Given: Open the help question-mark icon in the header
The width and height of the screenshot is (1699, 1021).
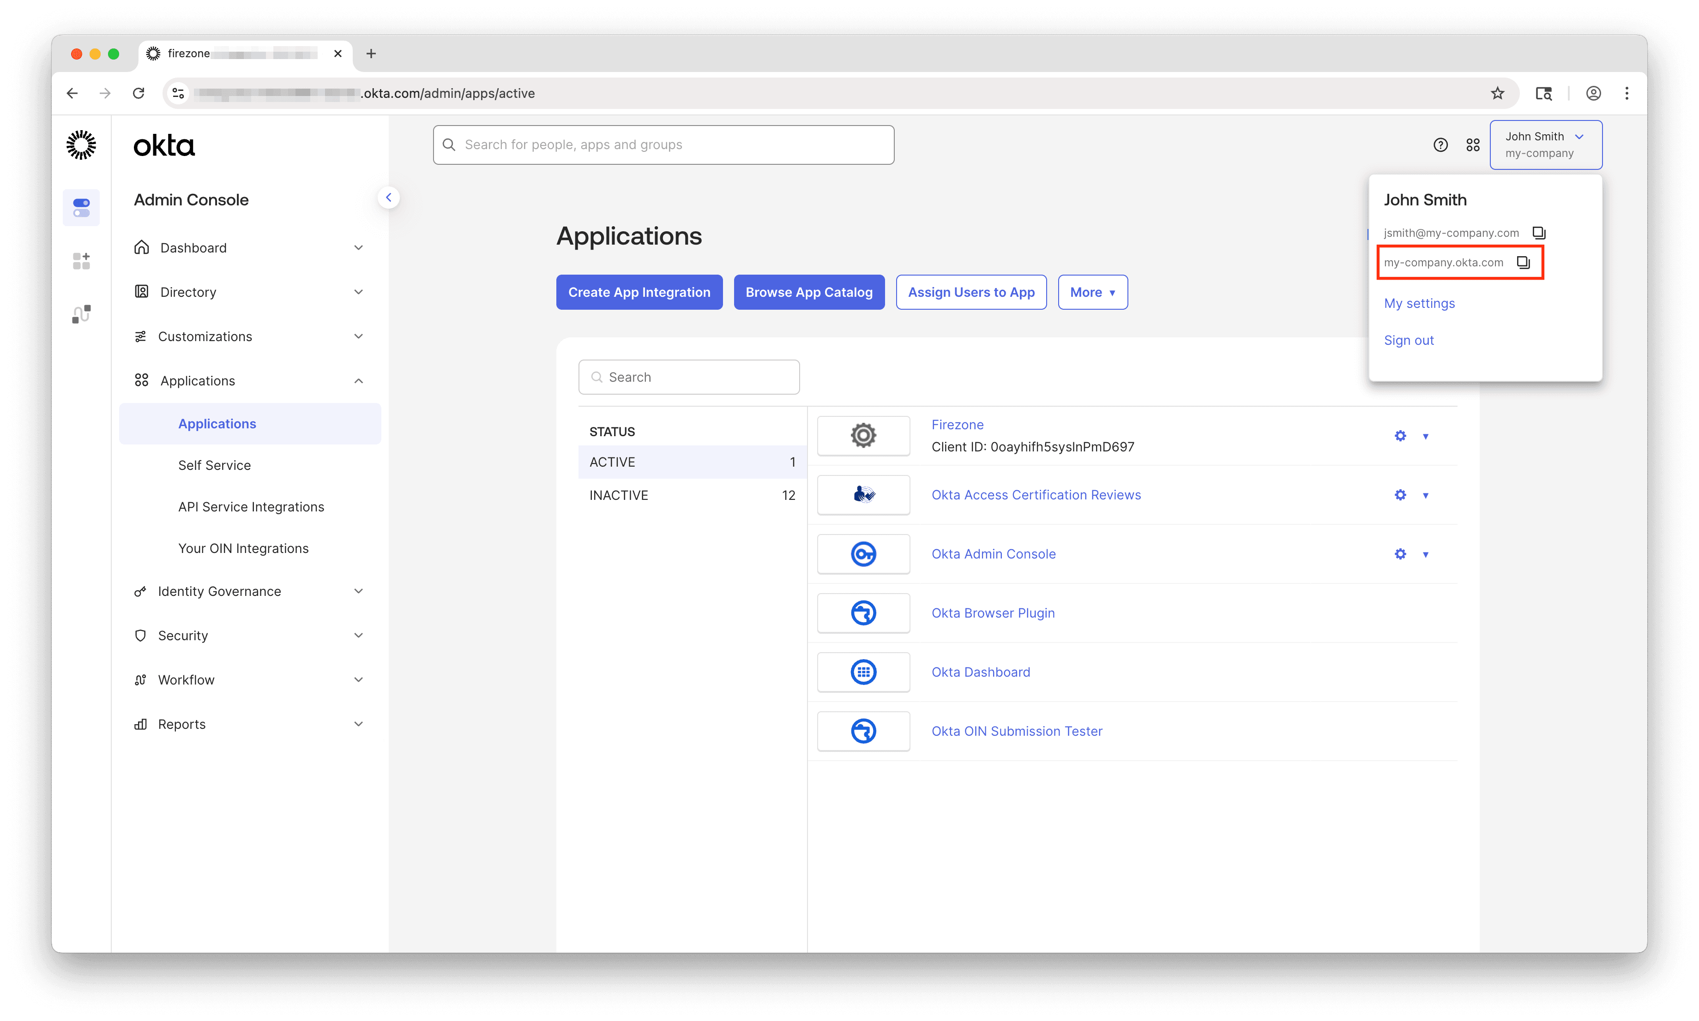Looking at the screenshot, I should click(x=1440, y=144).
